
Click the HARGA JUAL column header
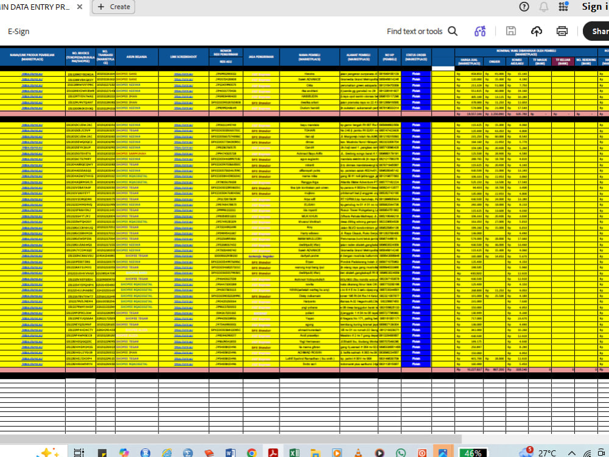click(x=469, y=62)
